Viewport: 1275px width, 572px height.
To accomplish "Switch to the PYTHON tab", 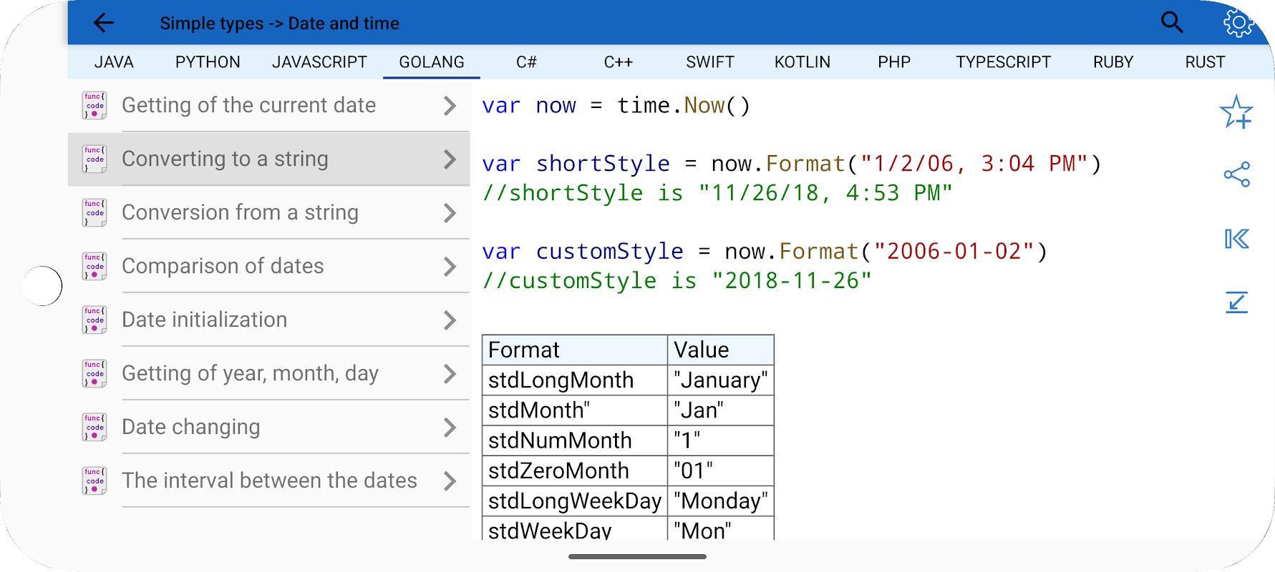I will 208,62.
